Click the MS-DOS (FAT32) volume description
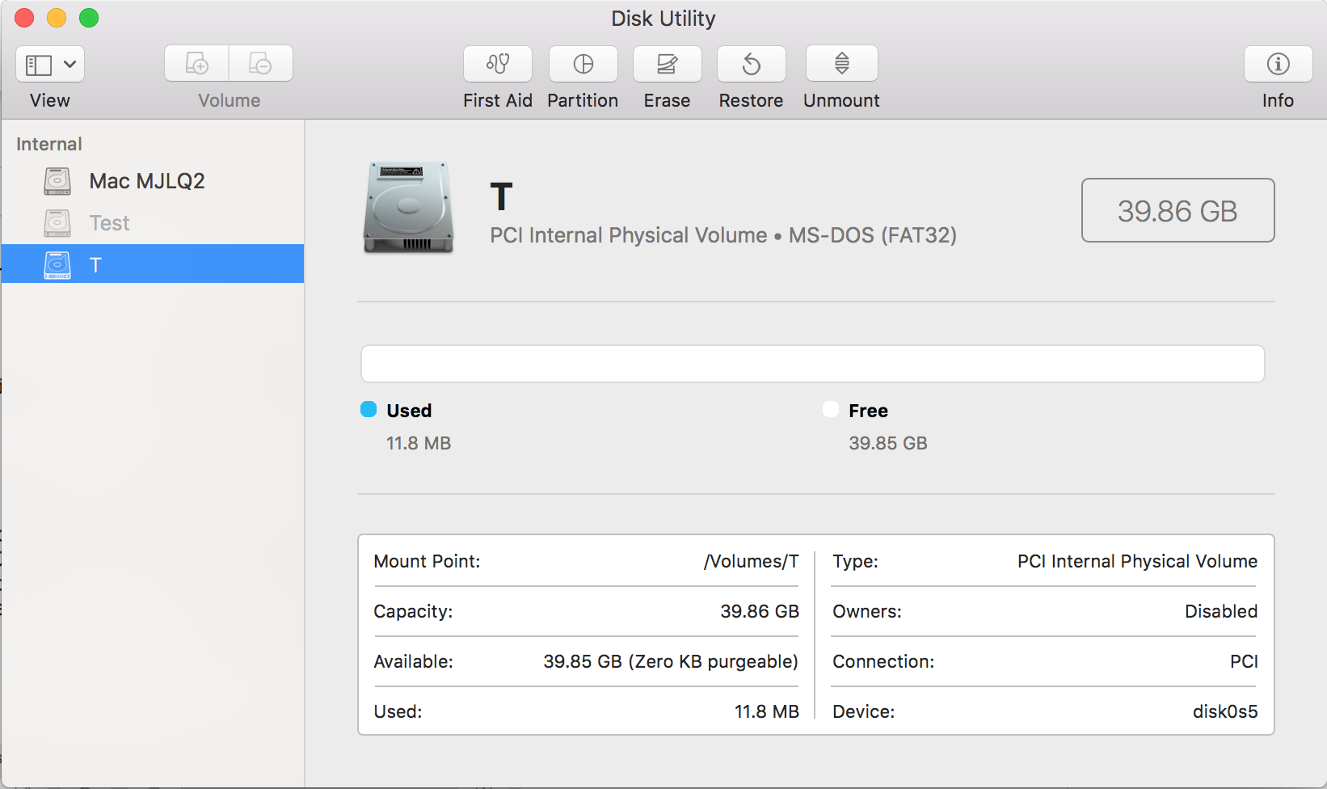The height and width of the screenshot is (789, 1327). [x=723, y=235]
